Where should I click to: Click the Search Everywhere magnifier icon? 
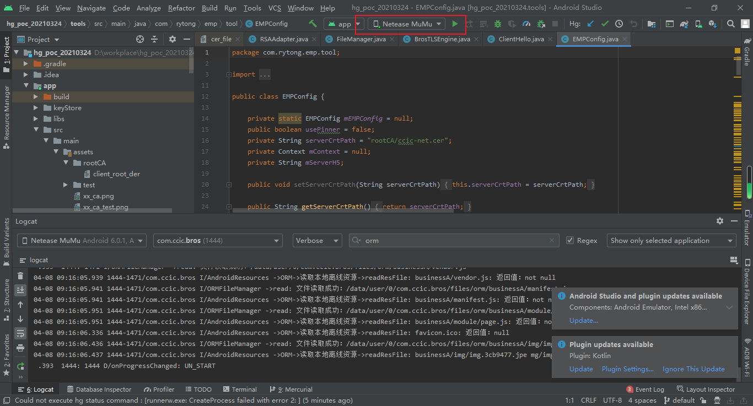pos(730,24)
